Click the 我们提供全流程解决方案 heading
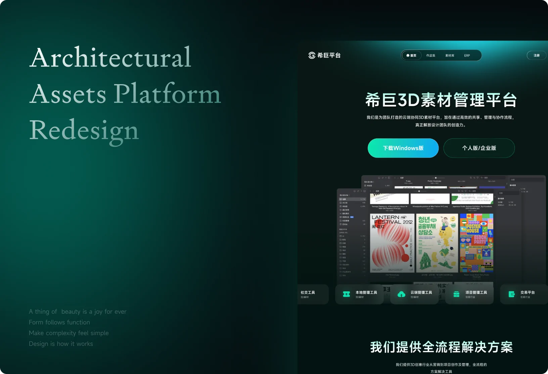 coord(441,347)
